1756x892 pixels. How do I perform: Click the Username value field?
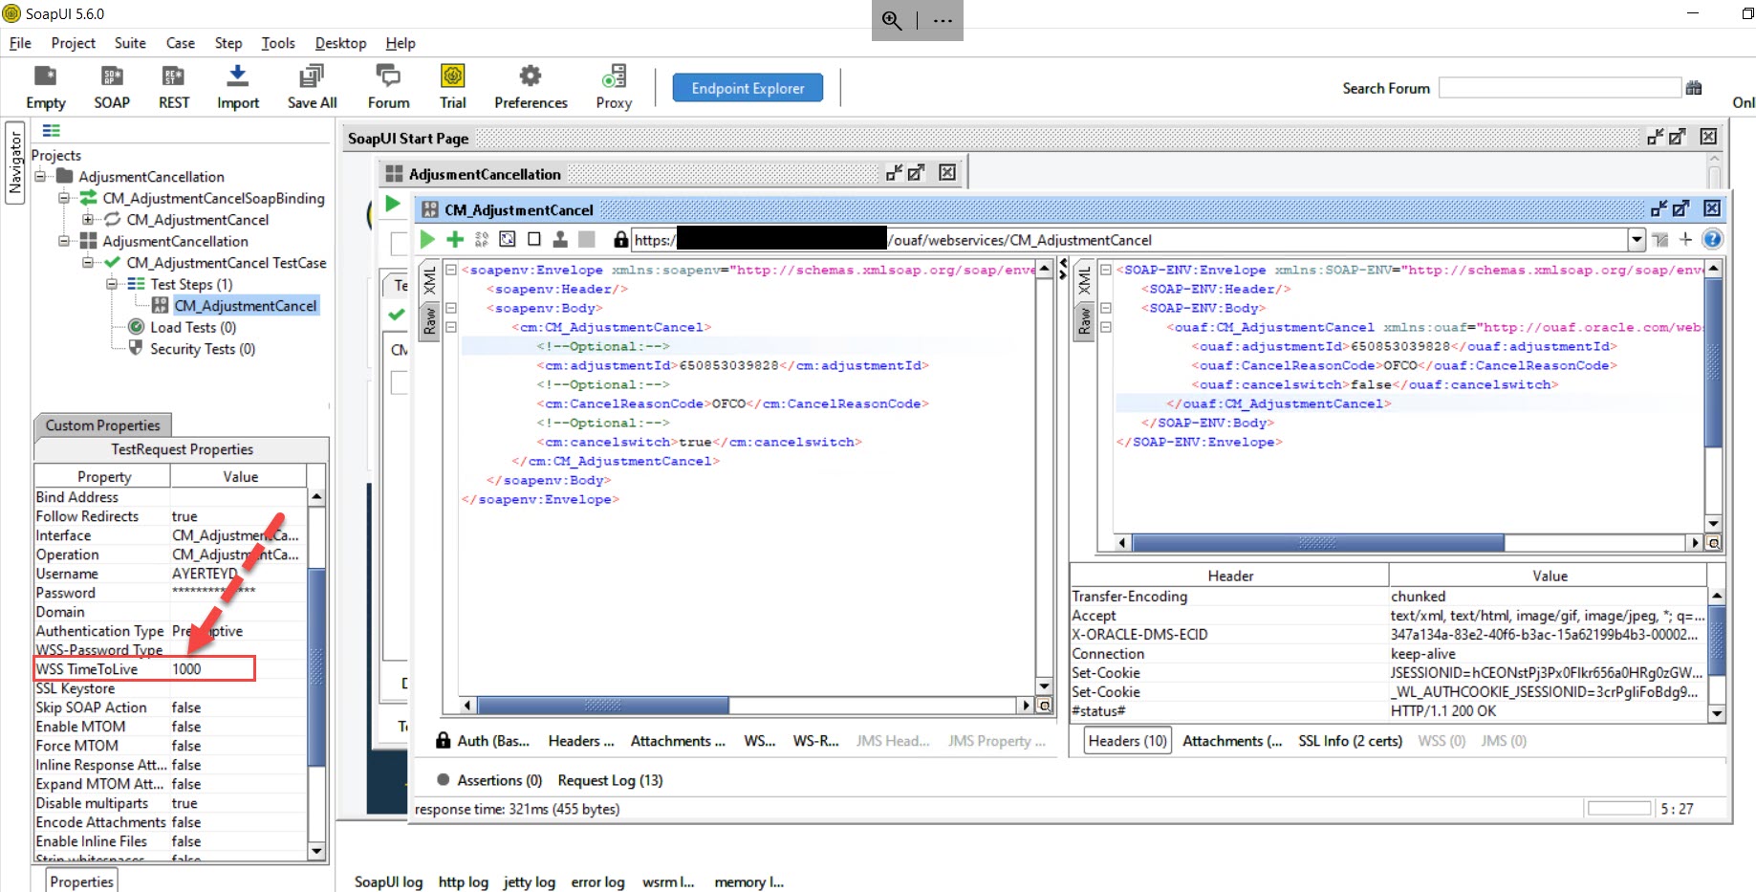pyautogui.click(x=239, y=574)
